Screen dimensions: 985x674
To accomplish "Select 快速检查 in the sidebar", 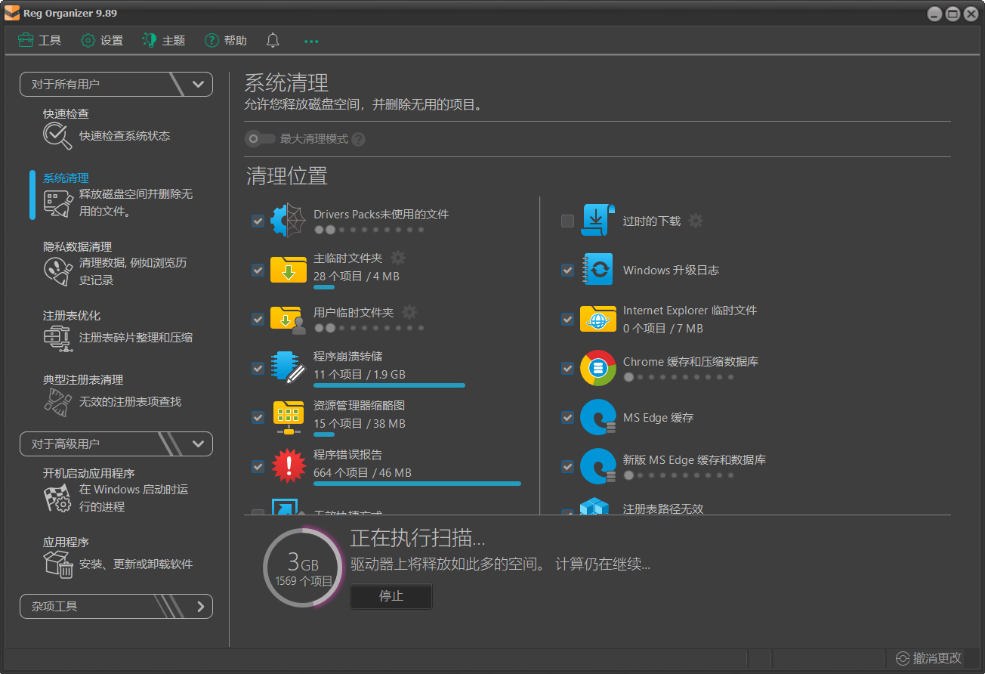I will tap(66, 113).
